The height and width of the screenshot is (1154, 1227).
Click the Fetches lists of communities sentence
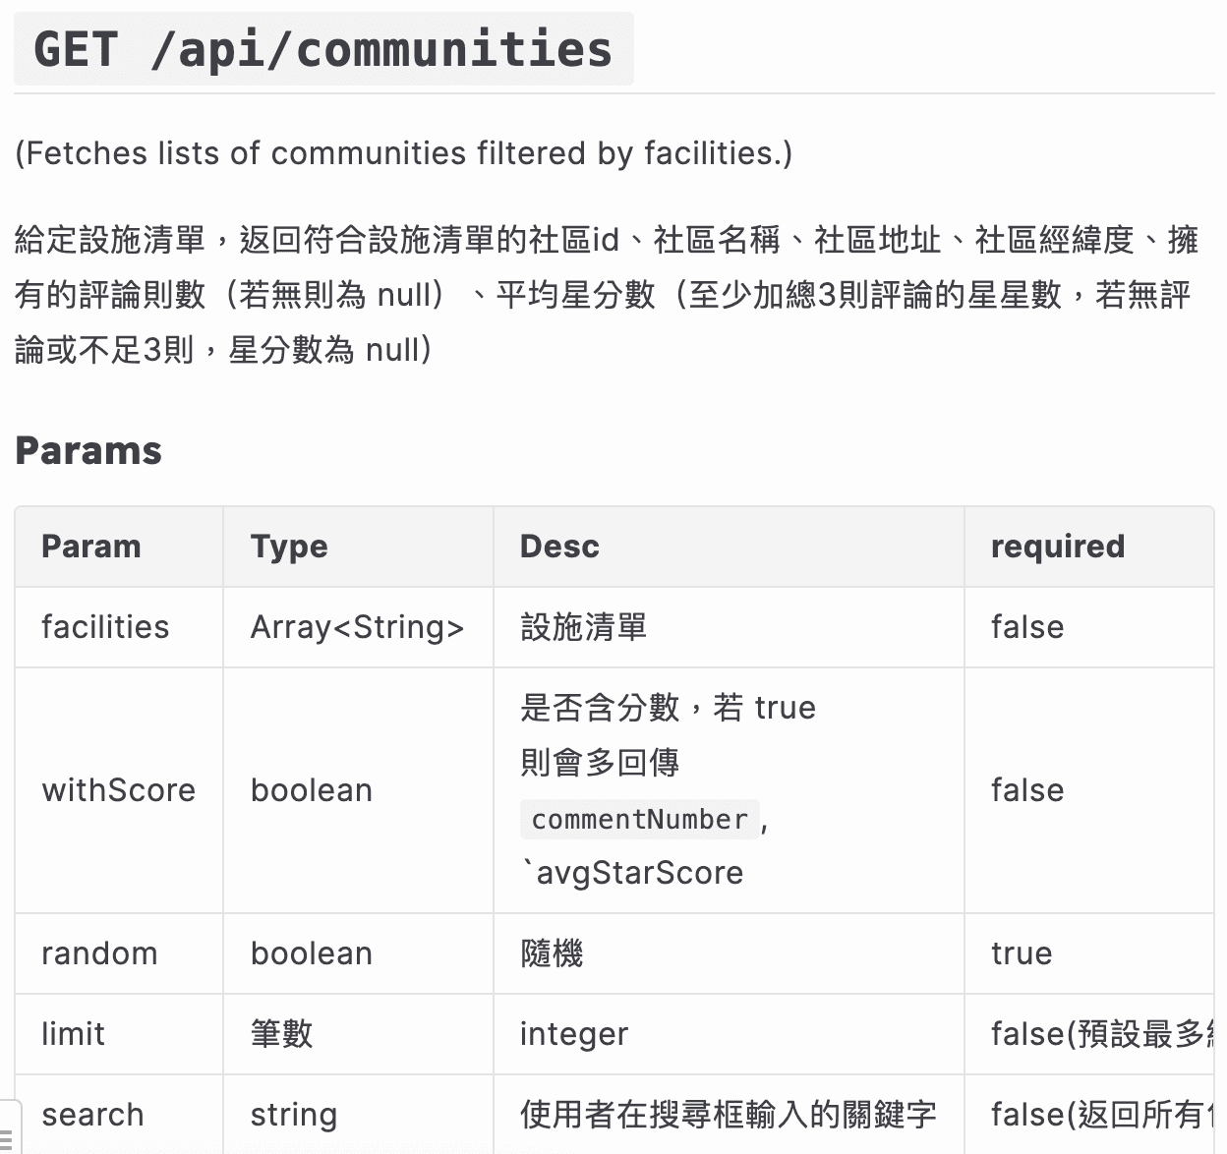[x=403, y=153]
